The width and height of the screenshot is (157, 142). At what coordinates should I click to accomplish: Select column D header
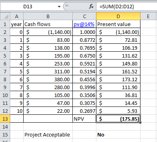118,17
